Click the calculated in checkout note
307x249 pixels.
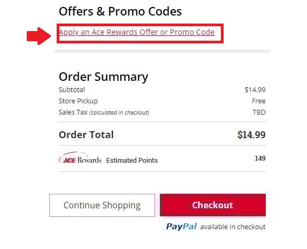pyautogui.click(x=119, y=112)
